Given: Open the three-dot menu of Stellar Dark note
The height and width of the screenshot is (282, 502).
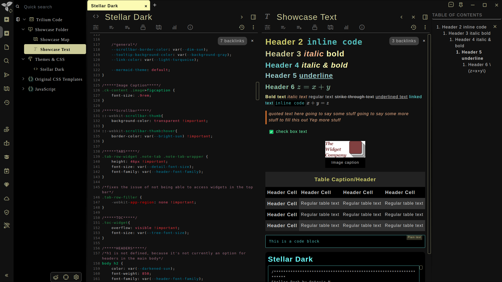Looking at the screenshot, I should tap(253, 27).
